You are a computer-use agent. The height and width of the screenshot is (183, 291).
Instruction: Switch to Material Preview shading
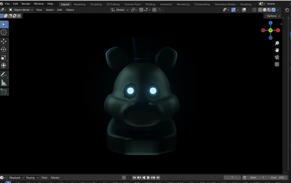point(269,10)
